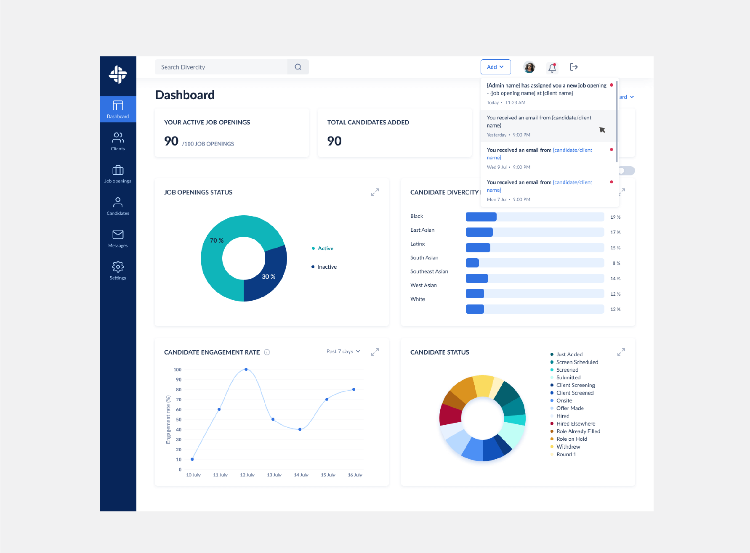The width and height of the screenshot is (750, 553).
Task: Click the Active legend item
Action: tap(322, 249)
